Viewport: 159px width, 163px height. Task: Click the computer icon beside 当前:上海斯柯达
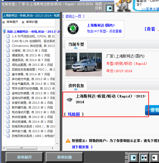point(4,31)
